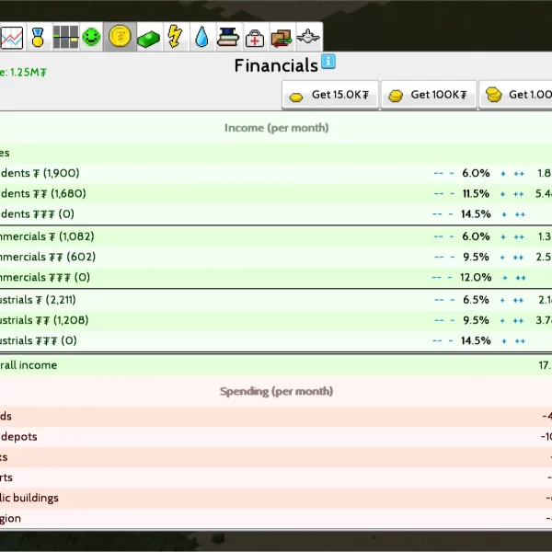
Task: Open the green smiley happiness tab
Action: [x=91, y=38]
